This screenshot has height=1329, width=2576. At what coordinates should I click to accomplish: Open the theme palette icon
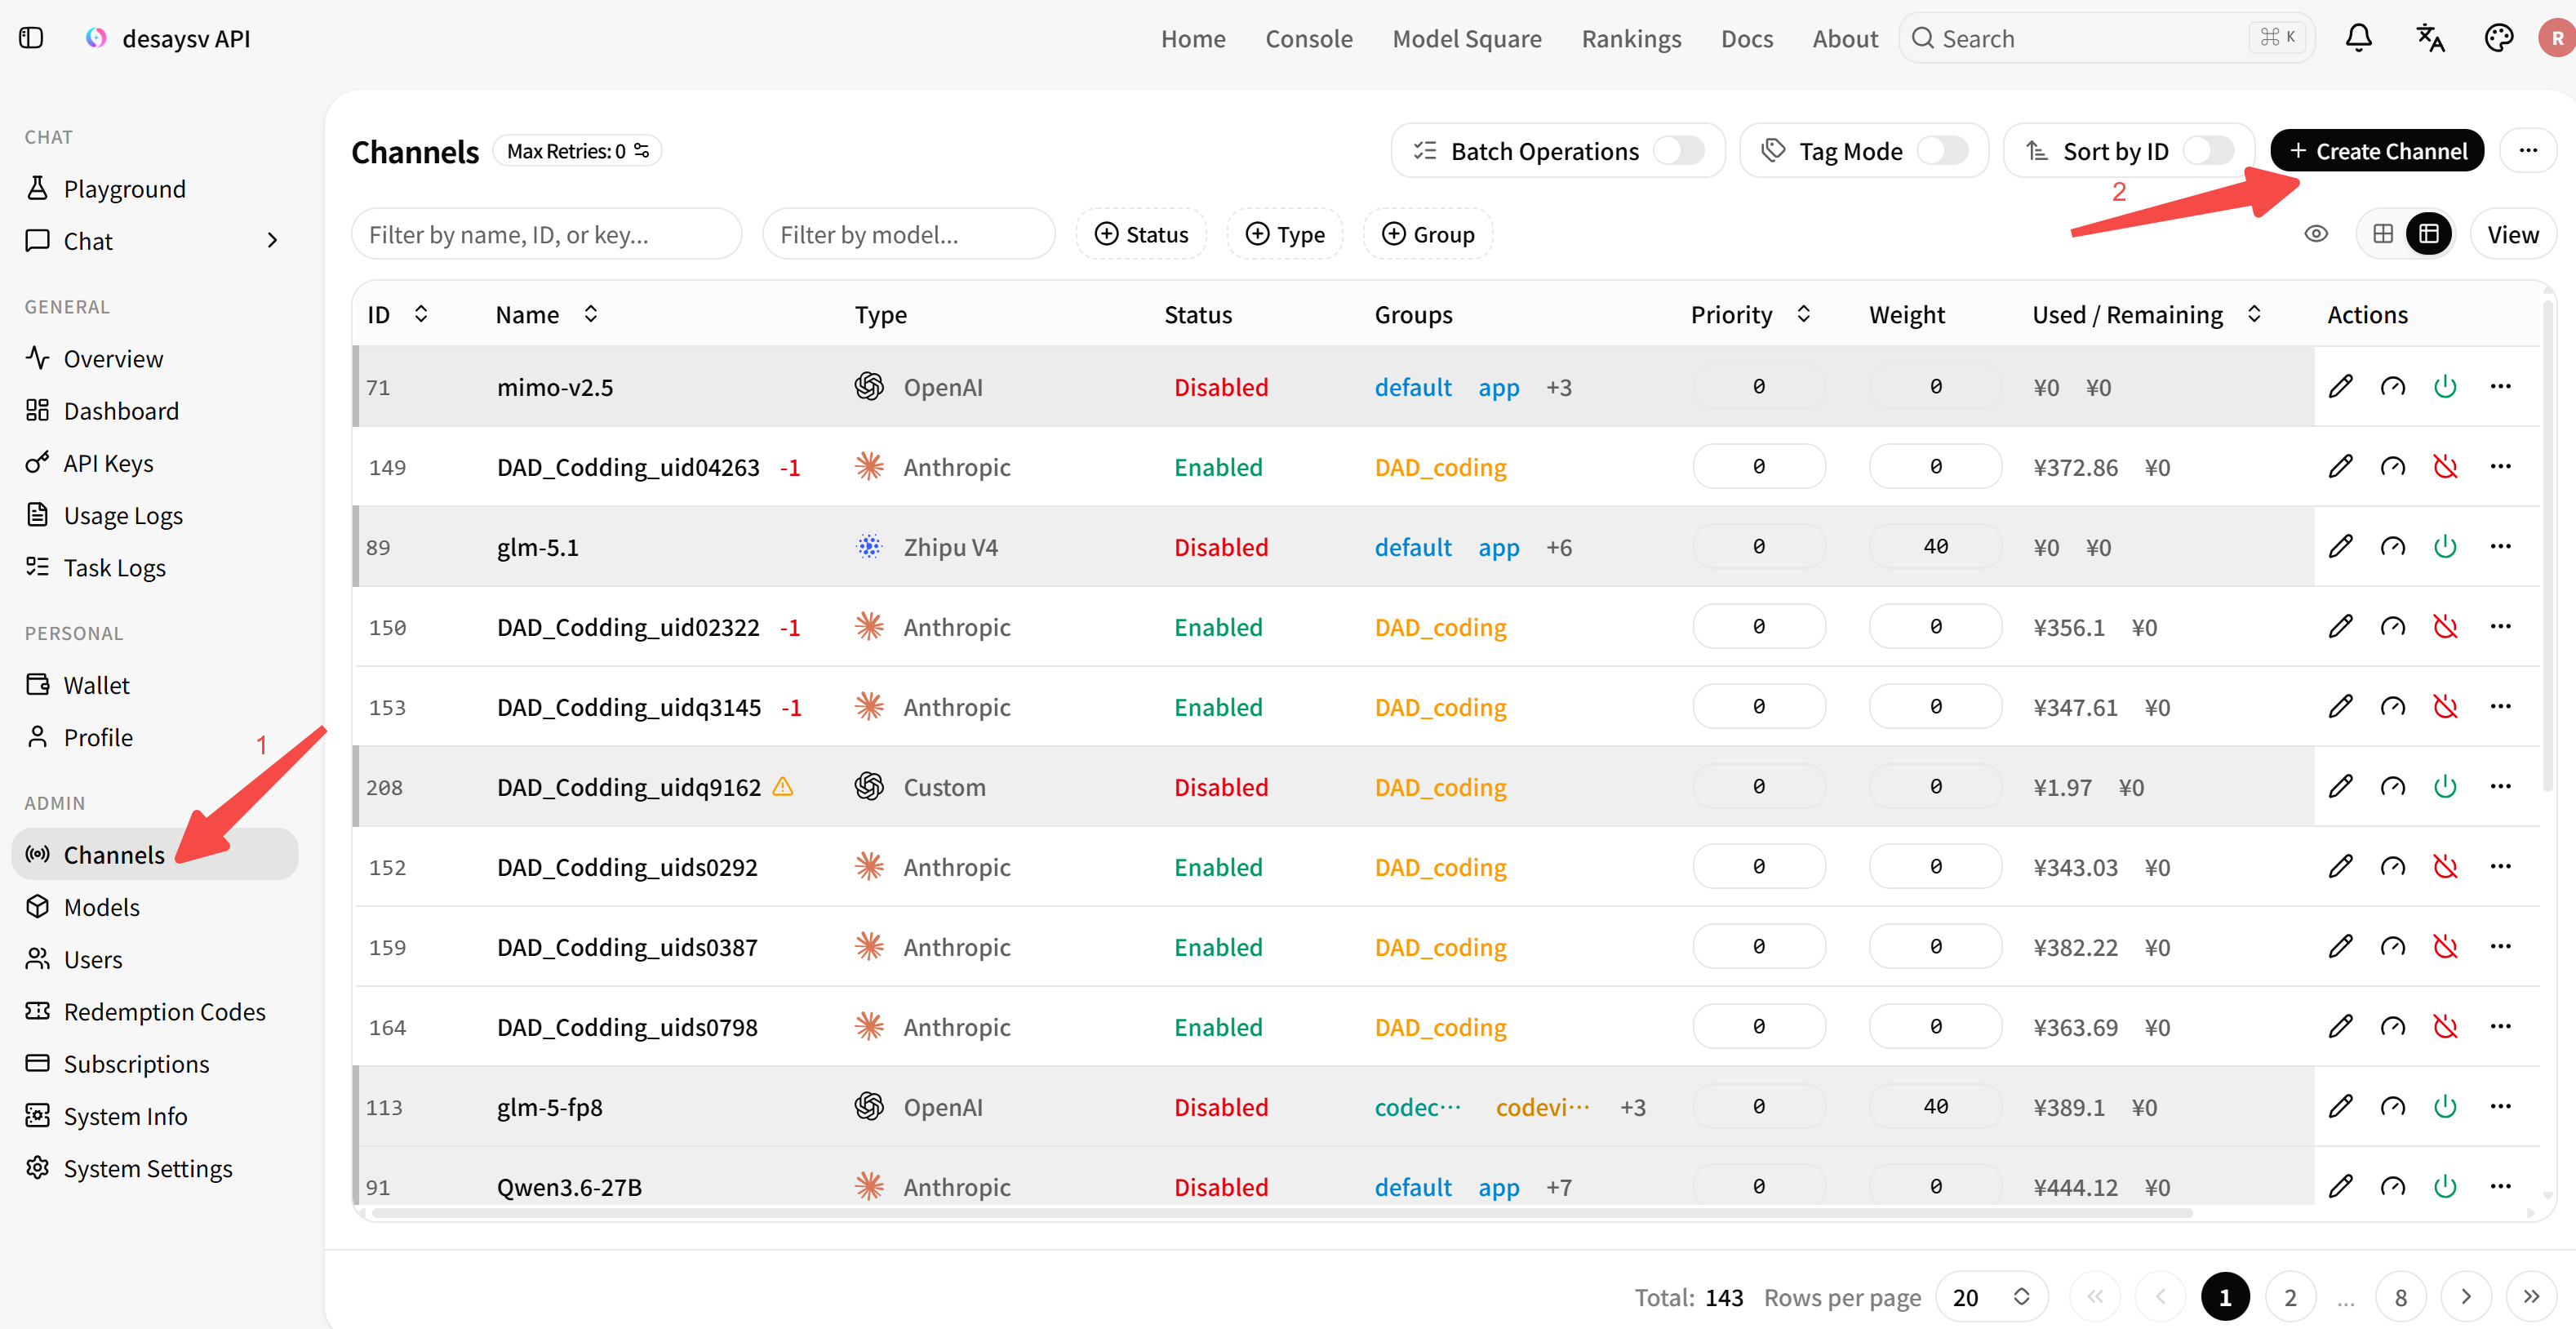[x=2498, y=38]
